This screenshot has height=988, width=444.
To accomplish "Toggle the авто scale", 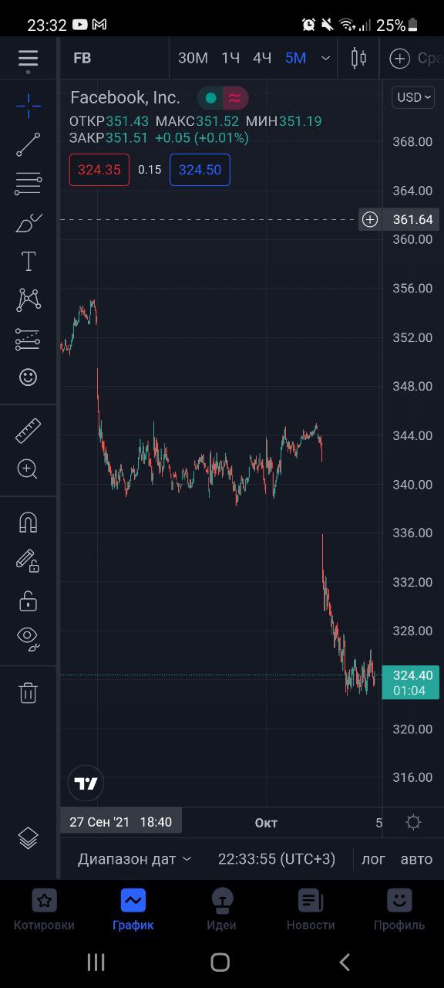I will click(x=416, y=859).
